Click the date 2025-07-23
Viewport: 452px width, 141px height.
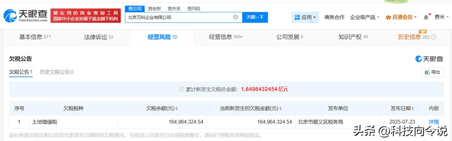pyautogui.click(x=402, y=122)
